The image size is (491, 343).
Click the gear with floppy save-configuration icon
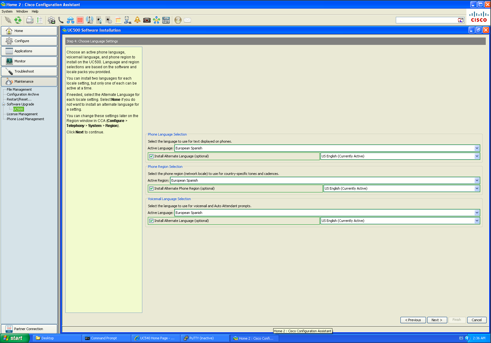pyautogui.click(x=51, y=20)
